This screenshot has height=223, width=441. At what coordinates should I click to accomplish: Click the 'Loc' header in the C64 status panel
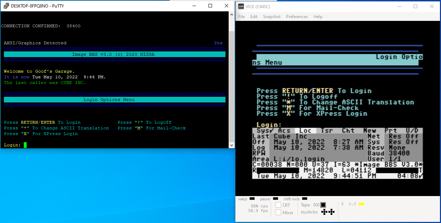pos(305,130)
